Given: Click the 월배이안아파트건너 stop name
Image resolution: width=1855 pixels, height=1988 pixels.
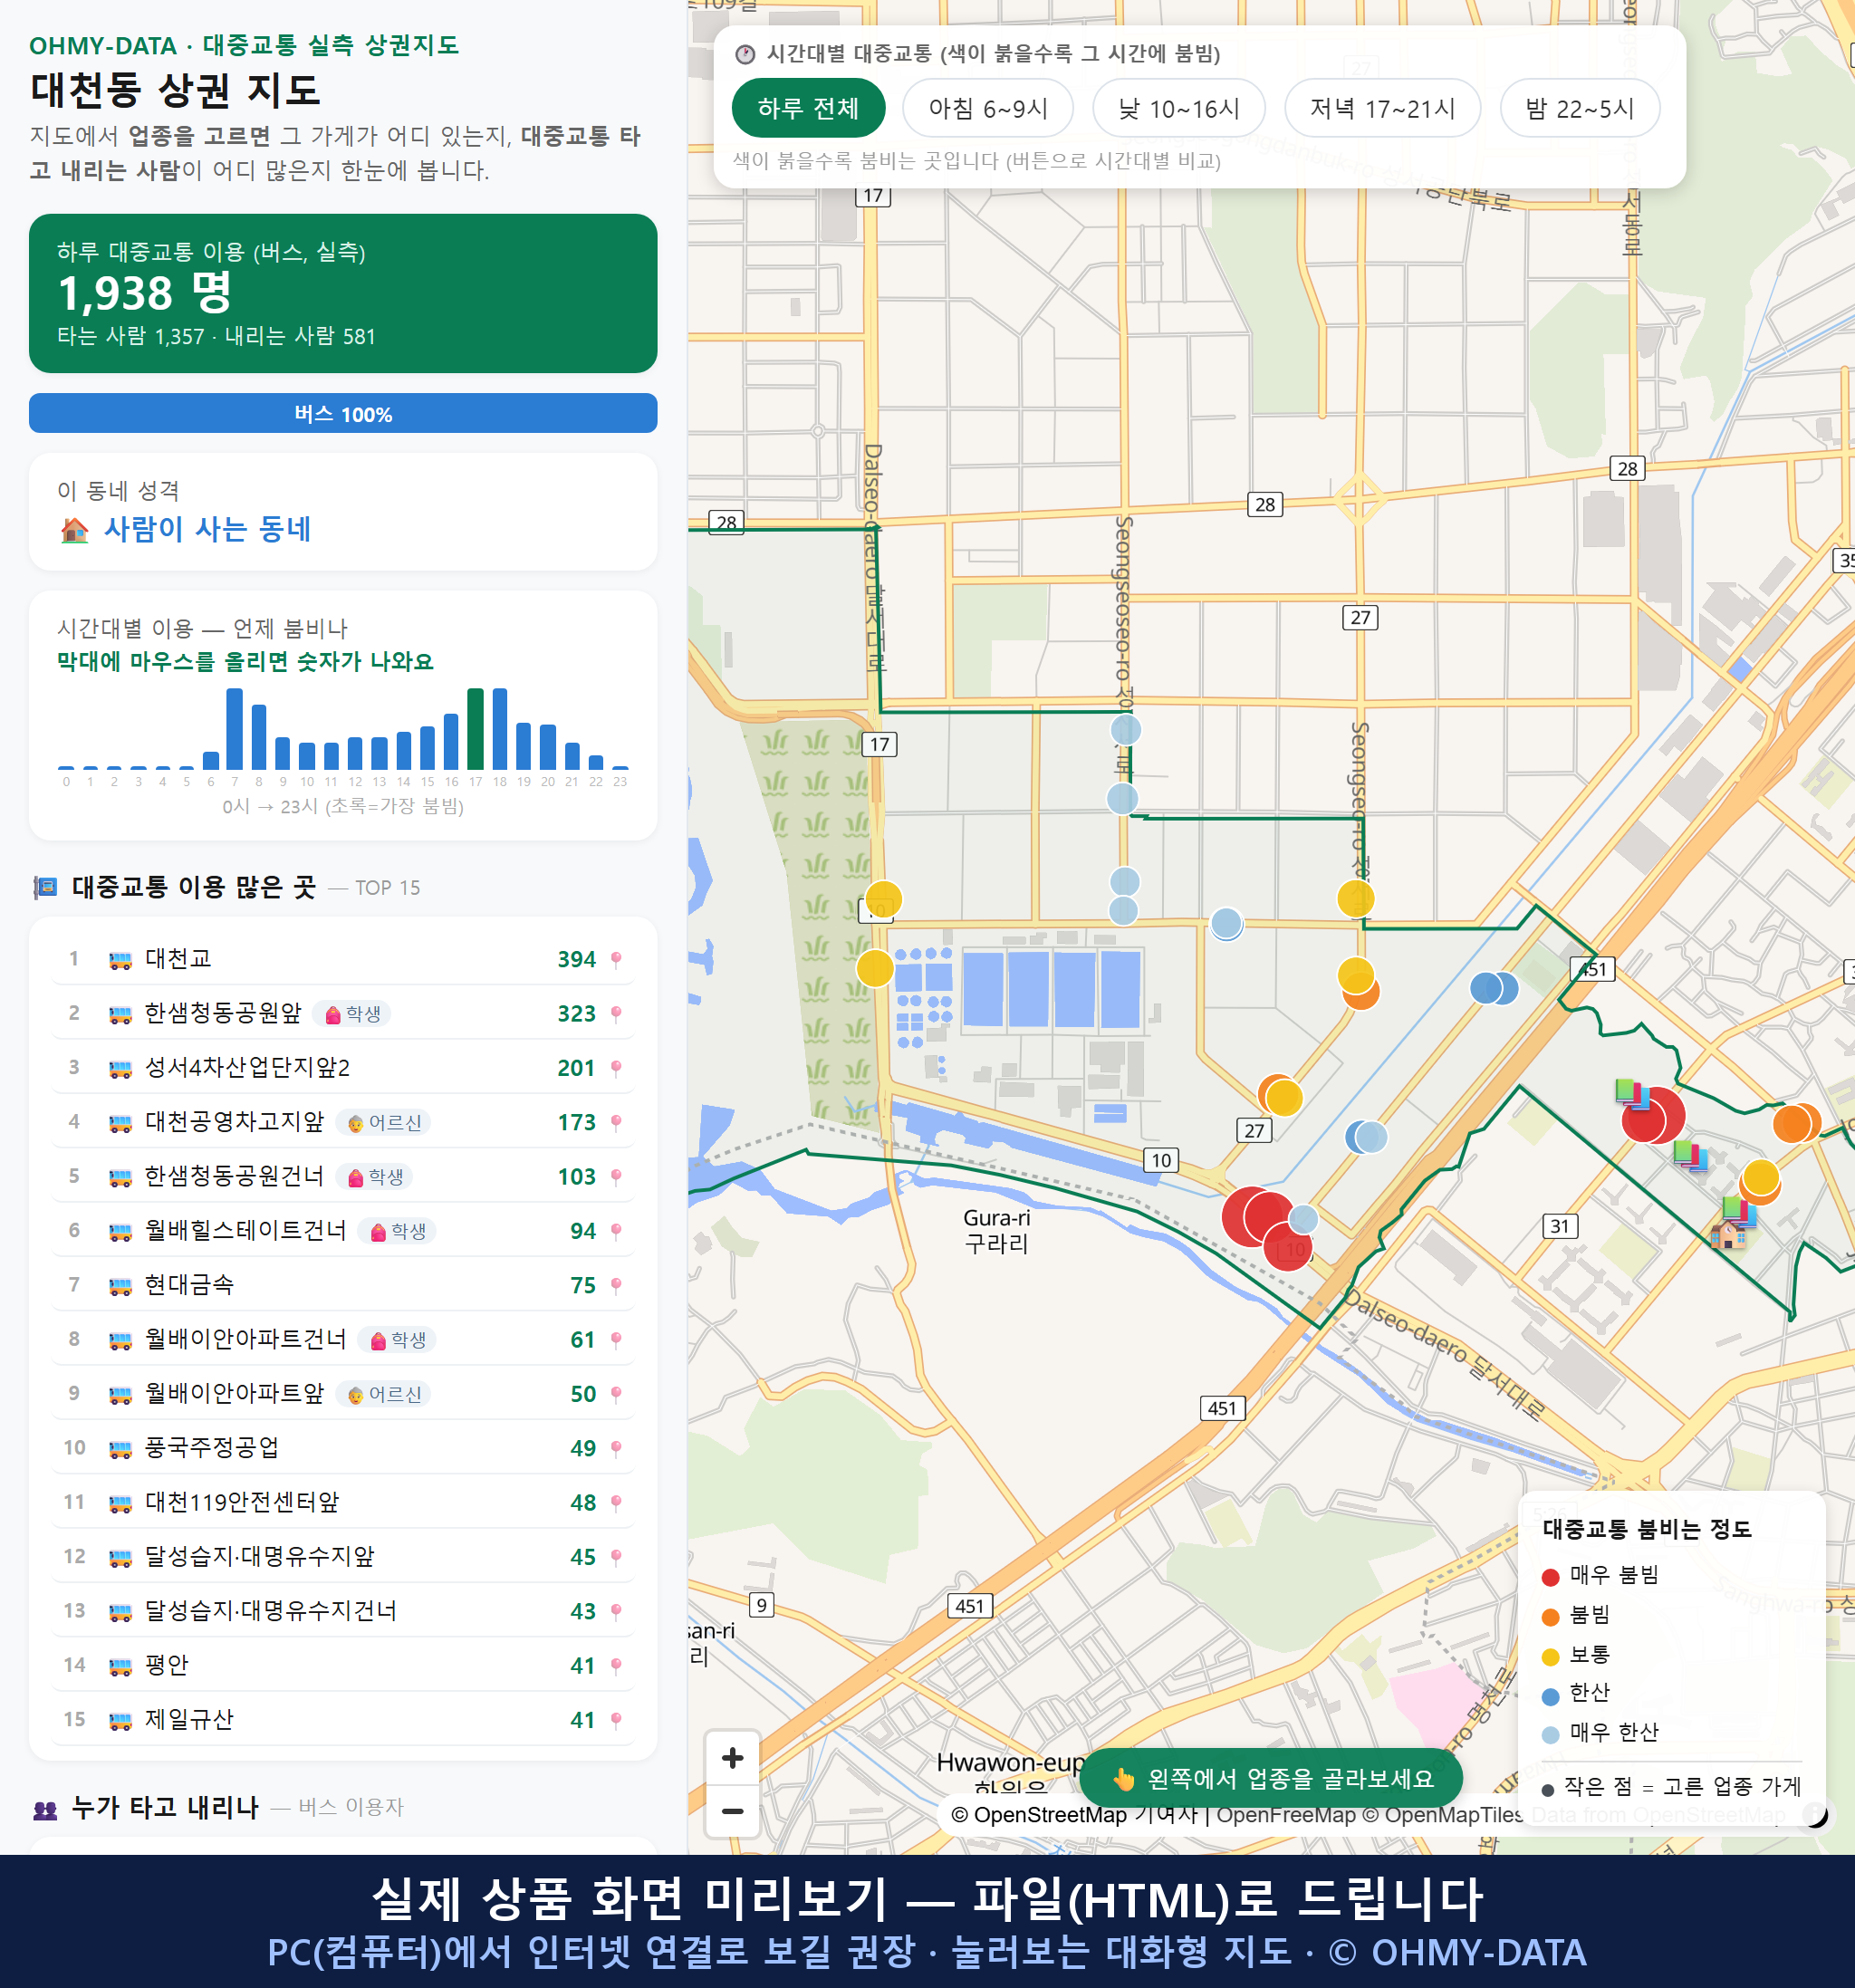Looking at the screenshot, I should coord(245,1339).
